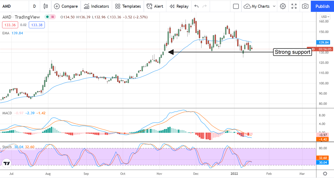The image size is (334, 178).
Task: Enter fullscreen mode
Action: (294, 6)
